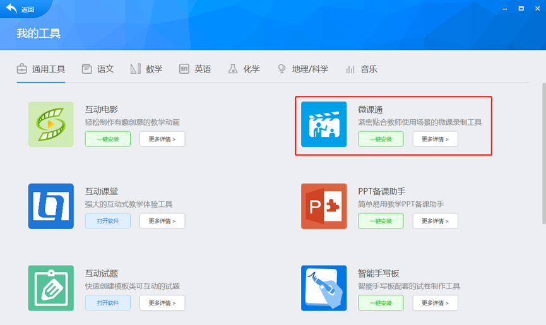Click the En icon beside 英语
This screenshot has width=546, height=325.
(184, 69)
